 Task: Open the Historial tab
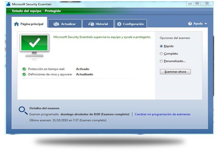[98, 24]
